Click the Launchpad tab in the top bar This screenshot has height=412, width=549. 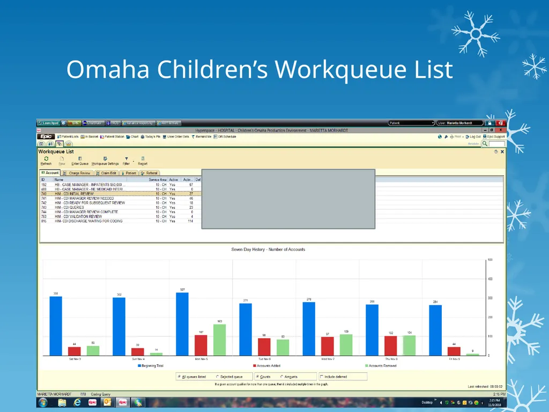point(49,123)
